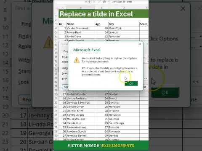Select cell Je~ssica Ba~ker

81,135
